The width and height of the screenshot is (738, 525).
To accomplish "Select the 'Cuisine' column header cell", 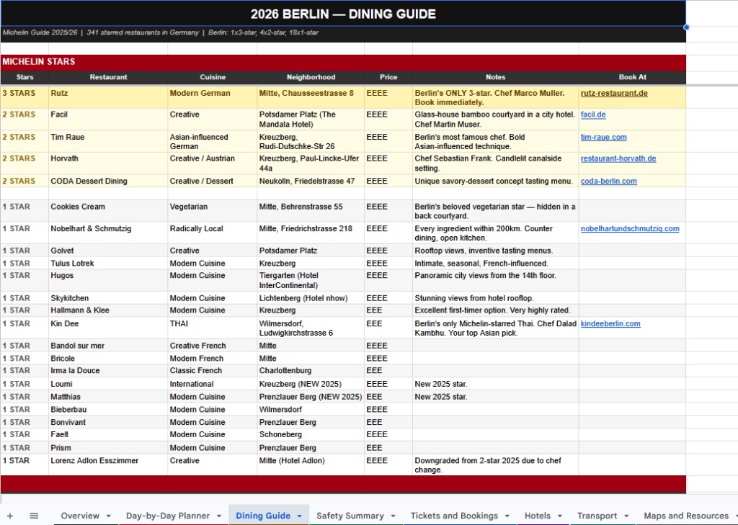I will 213,77.
